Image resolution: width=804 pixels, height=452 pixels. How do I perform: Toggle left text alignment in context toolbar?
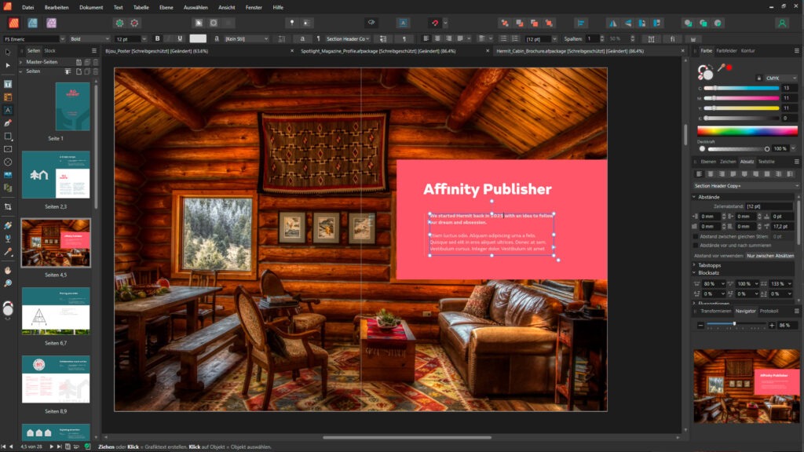pos(426,39)
